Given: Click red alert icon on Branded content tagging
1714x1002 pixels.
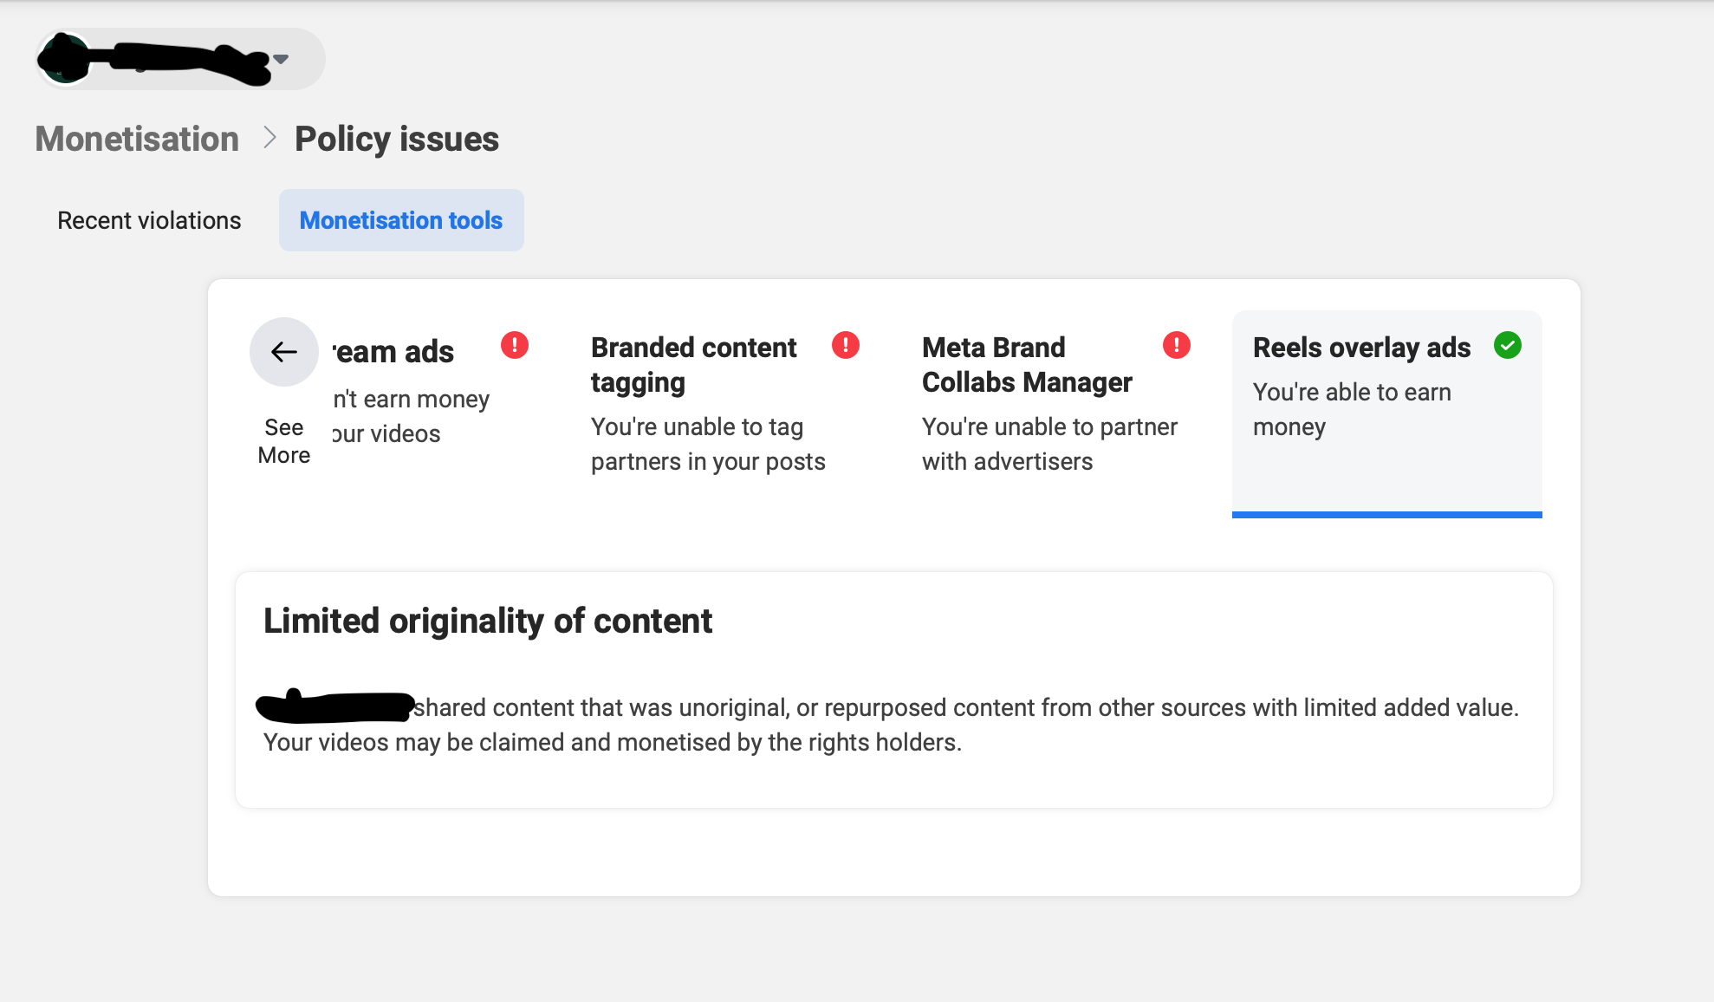Looking at the screenshot, I should pyautogui.click(x=846, y=345).
